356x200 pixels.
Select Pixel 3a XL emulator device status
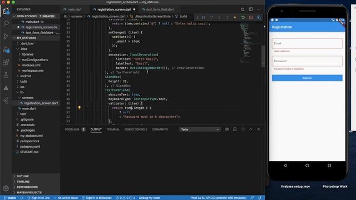(x=219, y=198)
